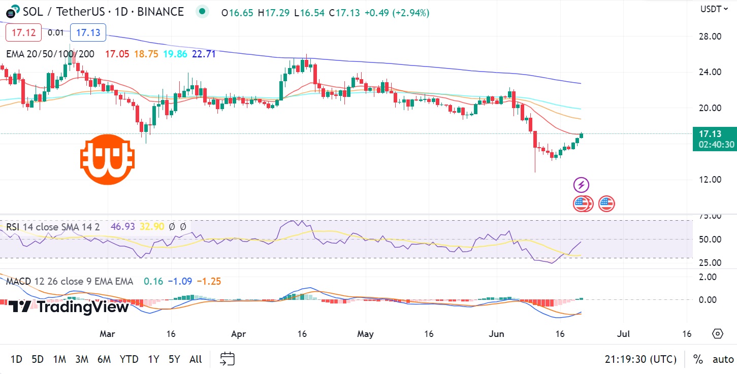Select the 1M time range
Screen dimensions: 737x374
59,359
